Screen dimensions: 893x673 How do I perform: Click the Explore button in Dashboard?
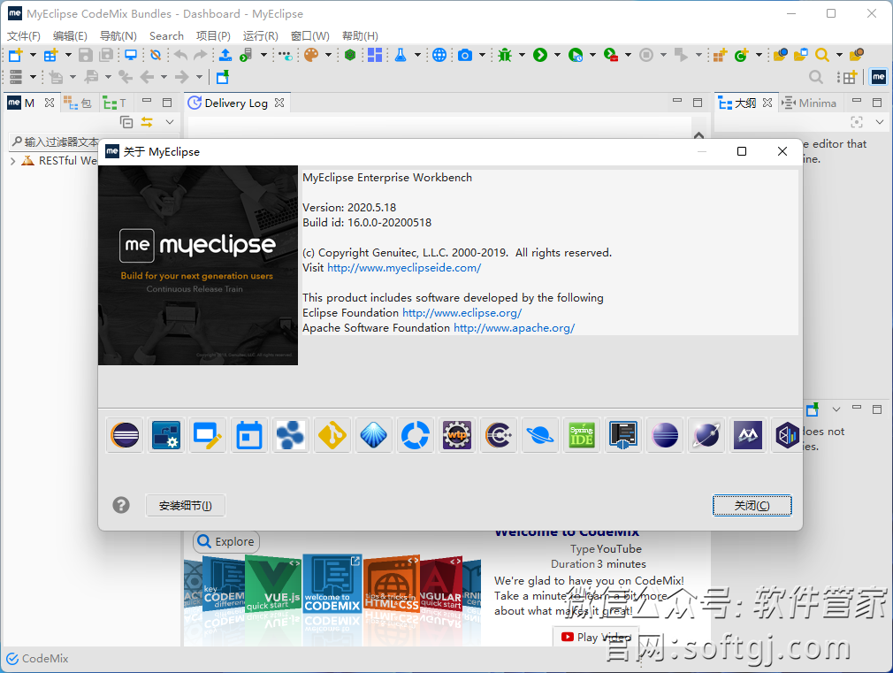pyautogui.click(x=226, y=541)
